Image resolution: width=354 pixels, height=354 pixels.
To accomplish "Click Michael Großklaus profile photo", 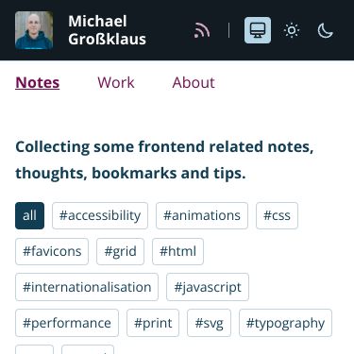I will (34, 30).
